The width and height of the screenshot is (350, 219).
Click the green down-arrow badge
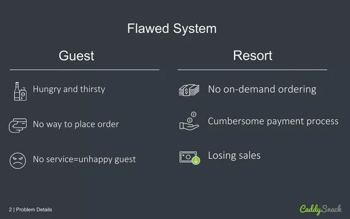(x=196, y=160)
